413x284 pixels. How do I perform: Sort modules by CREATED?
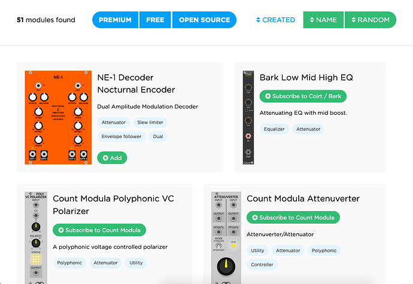point(275,20)
